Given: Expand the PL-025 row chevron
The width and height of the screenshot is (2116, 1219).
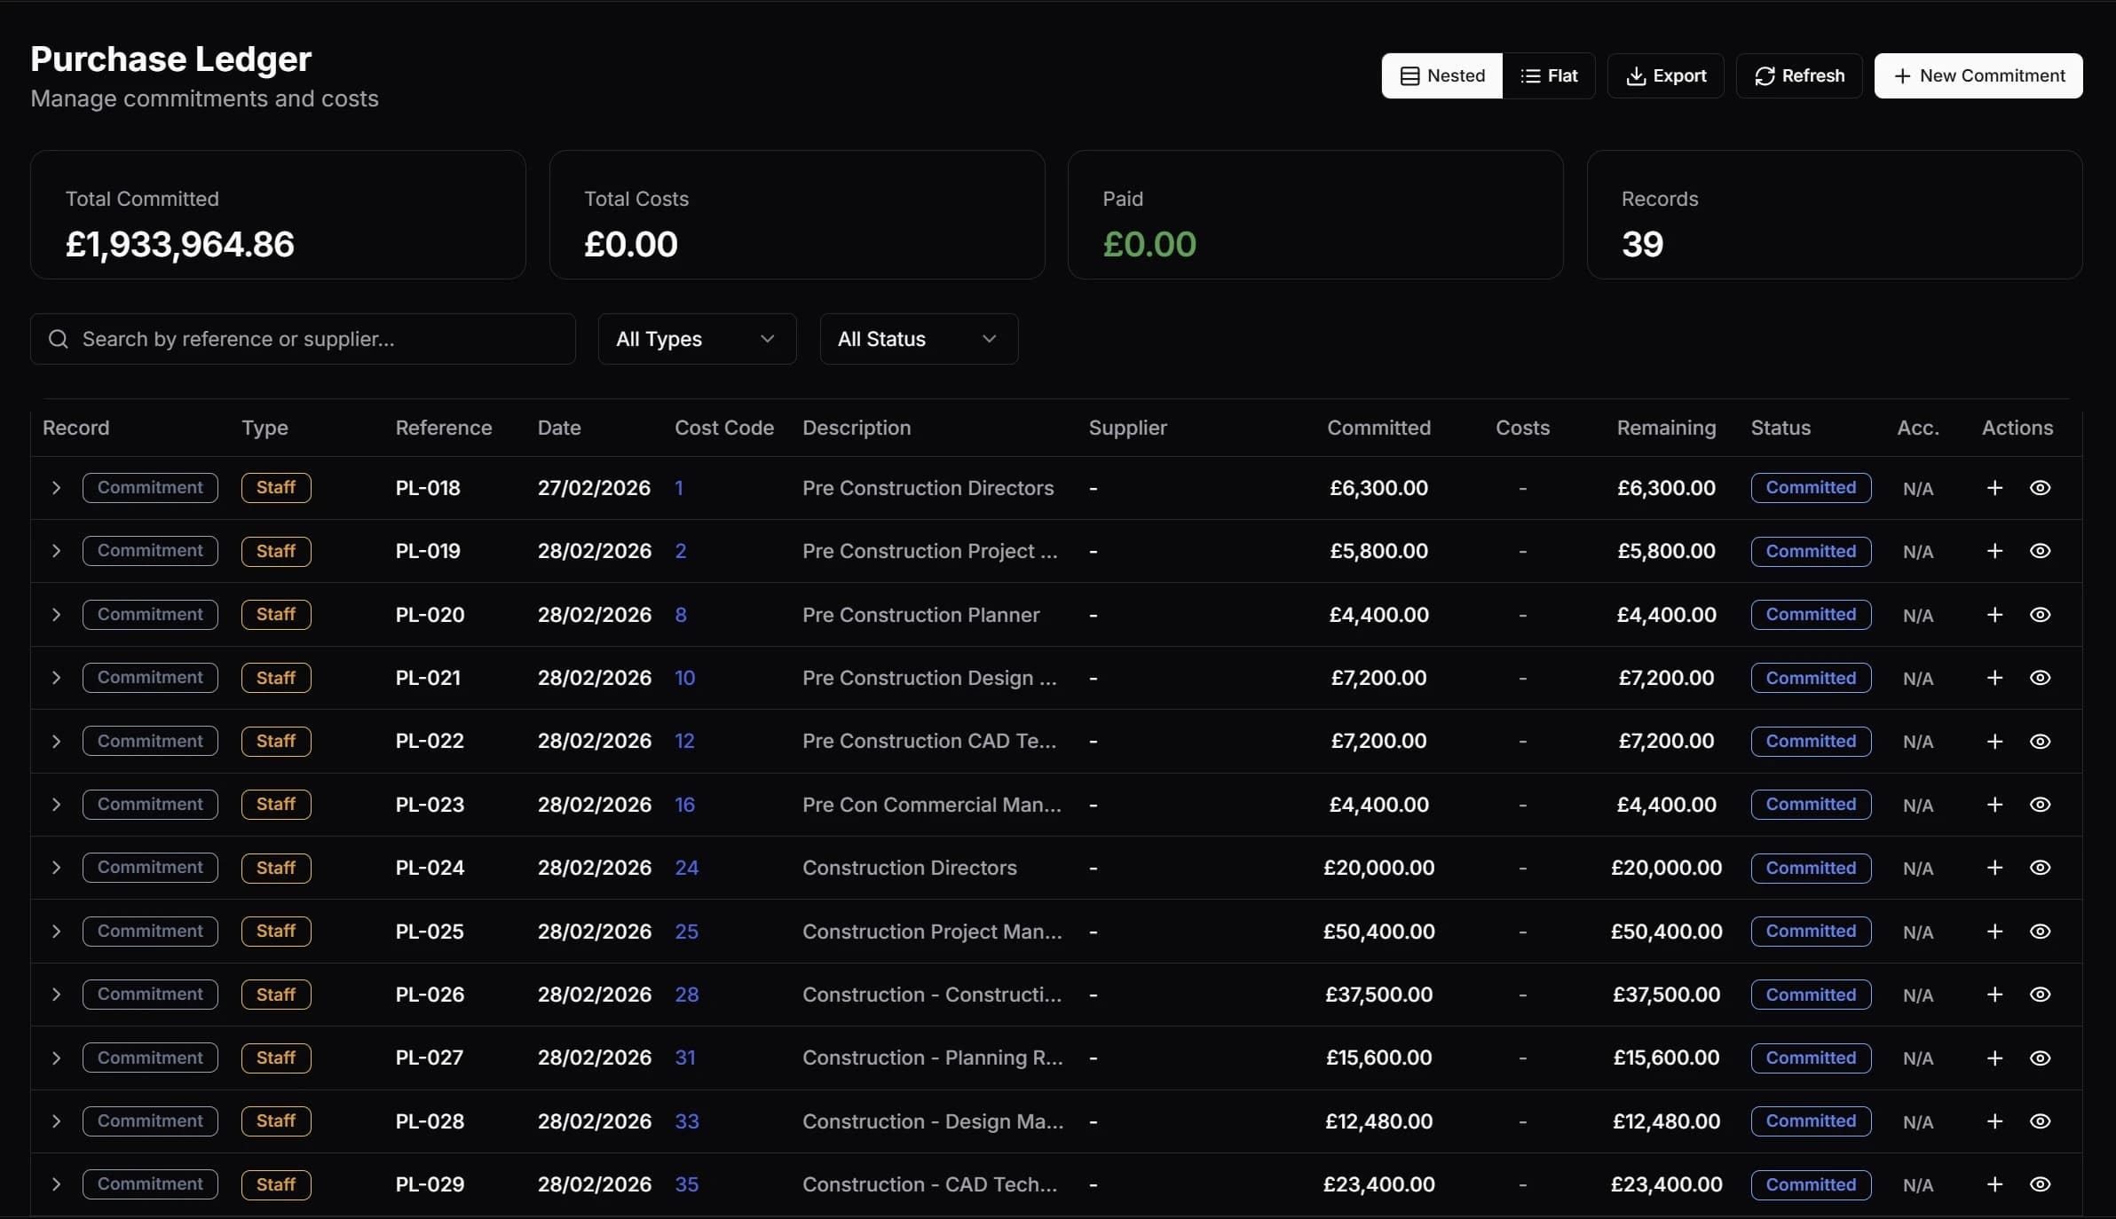Looking at the screenshot, I should click(57, 932).
